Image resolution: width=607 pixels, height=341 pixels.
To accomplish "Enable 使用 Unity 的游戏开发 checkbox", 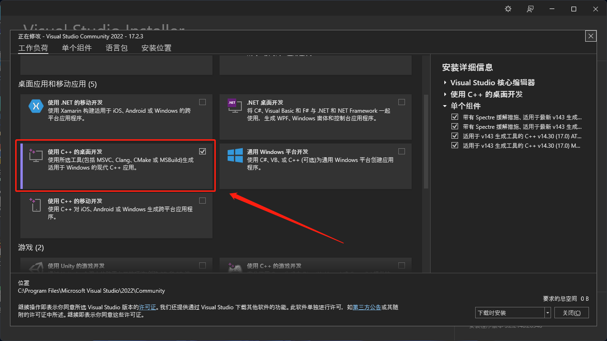I will click(202, 265).
